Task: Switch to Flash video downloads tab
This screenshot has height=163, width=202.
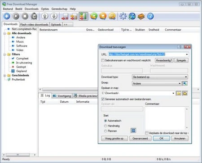Action: 34,24
